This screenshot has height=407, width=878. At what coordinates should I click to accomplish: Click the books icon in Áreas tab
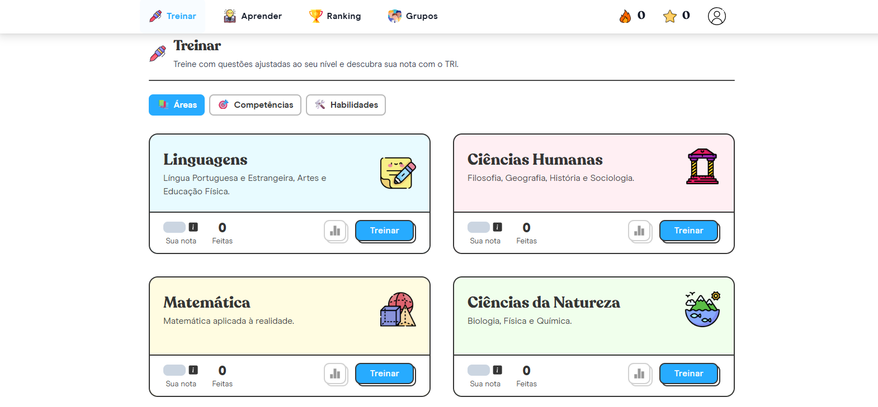163,104
